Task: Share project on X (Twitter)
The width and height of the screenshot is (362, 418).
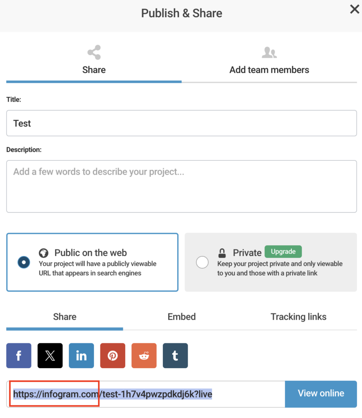Action: pyautogui.click(x=50, y=356)
